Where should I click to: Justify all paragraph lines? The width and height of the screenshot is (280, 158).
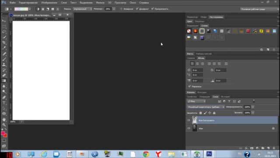226,64
